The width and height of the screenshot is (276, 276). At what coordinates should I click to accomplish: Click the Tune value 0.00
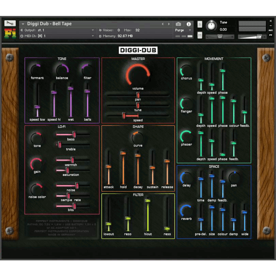coord(223,29)
